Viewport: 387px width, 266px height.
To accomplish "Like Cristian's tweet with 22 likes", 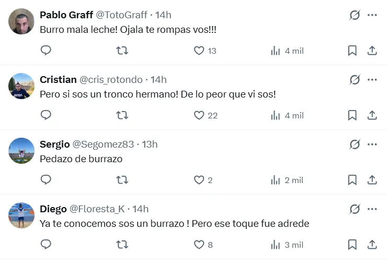I will pos(199,115).
